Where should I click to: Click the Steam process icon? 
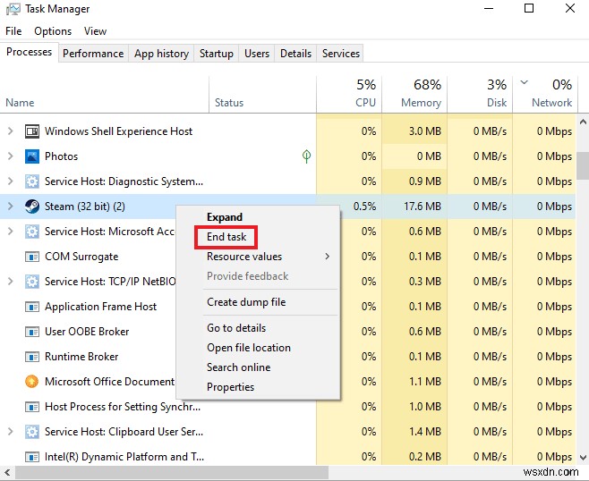(31, 207)
